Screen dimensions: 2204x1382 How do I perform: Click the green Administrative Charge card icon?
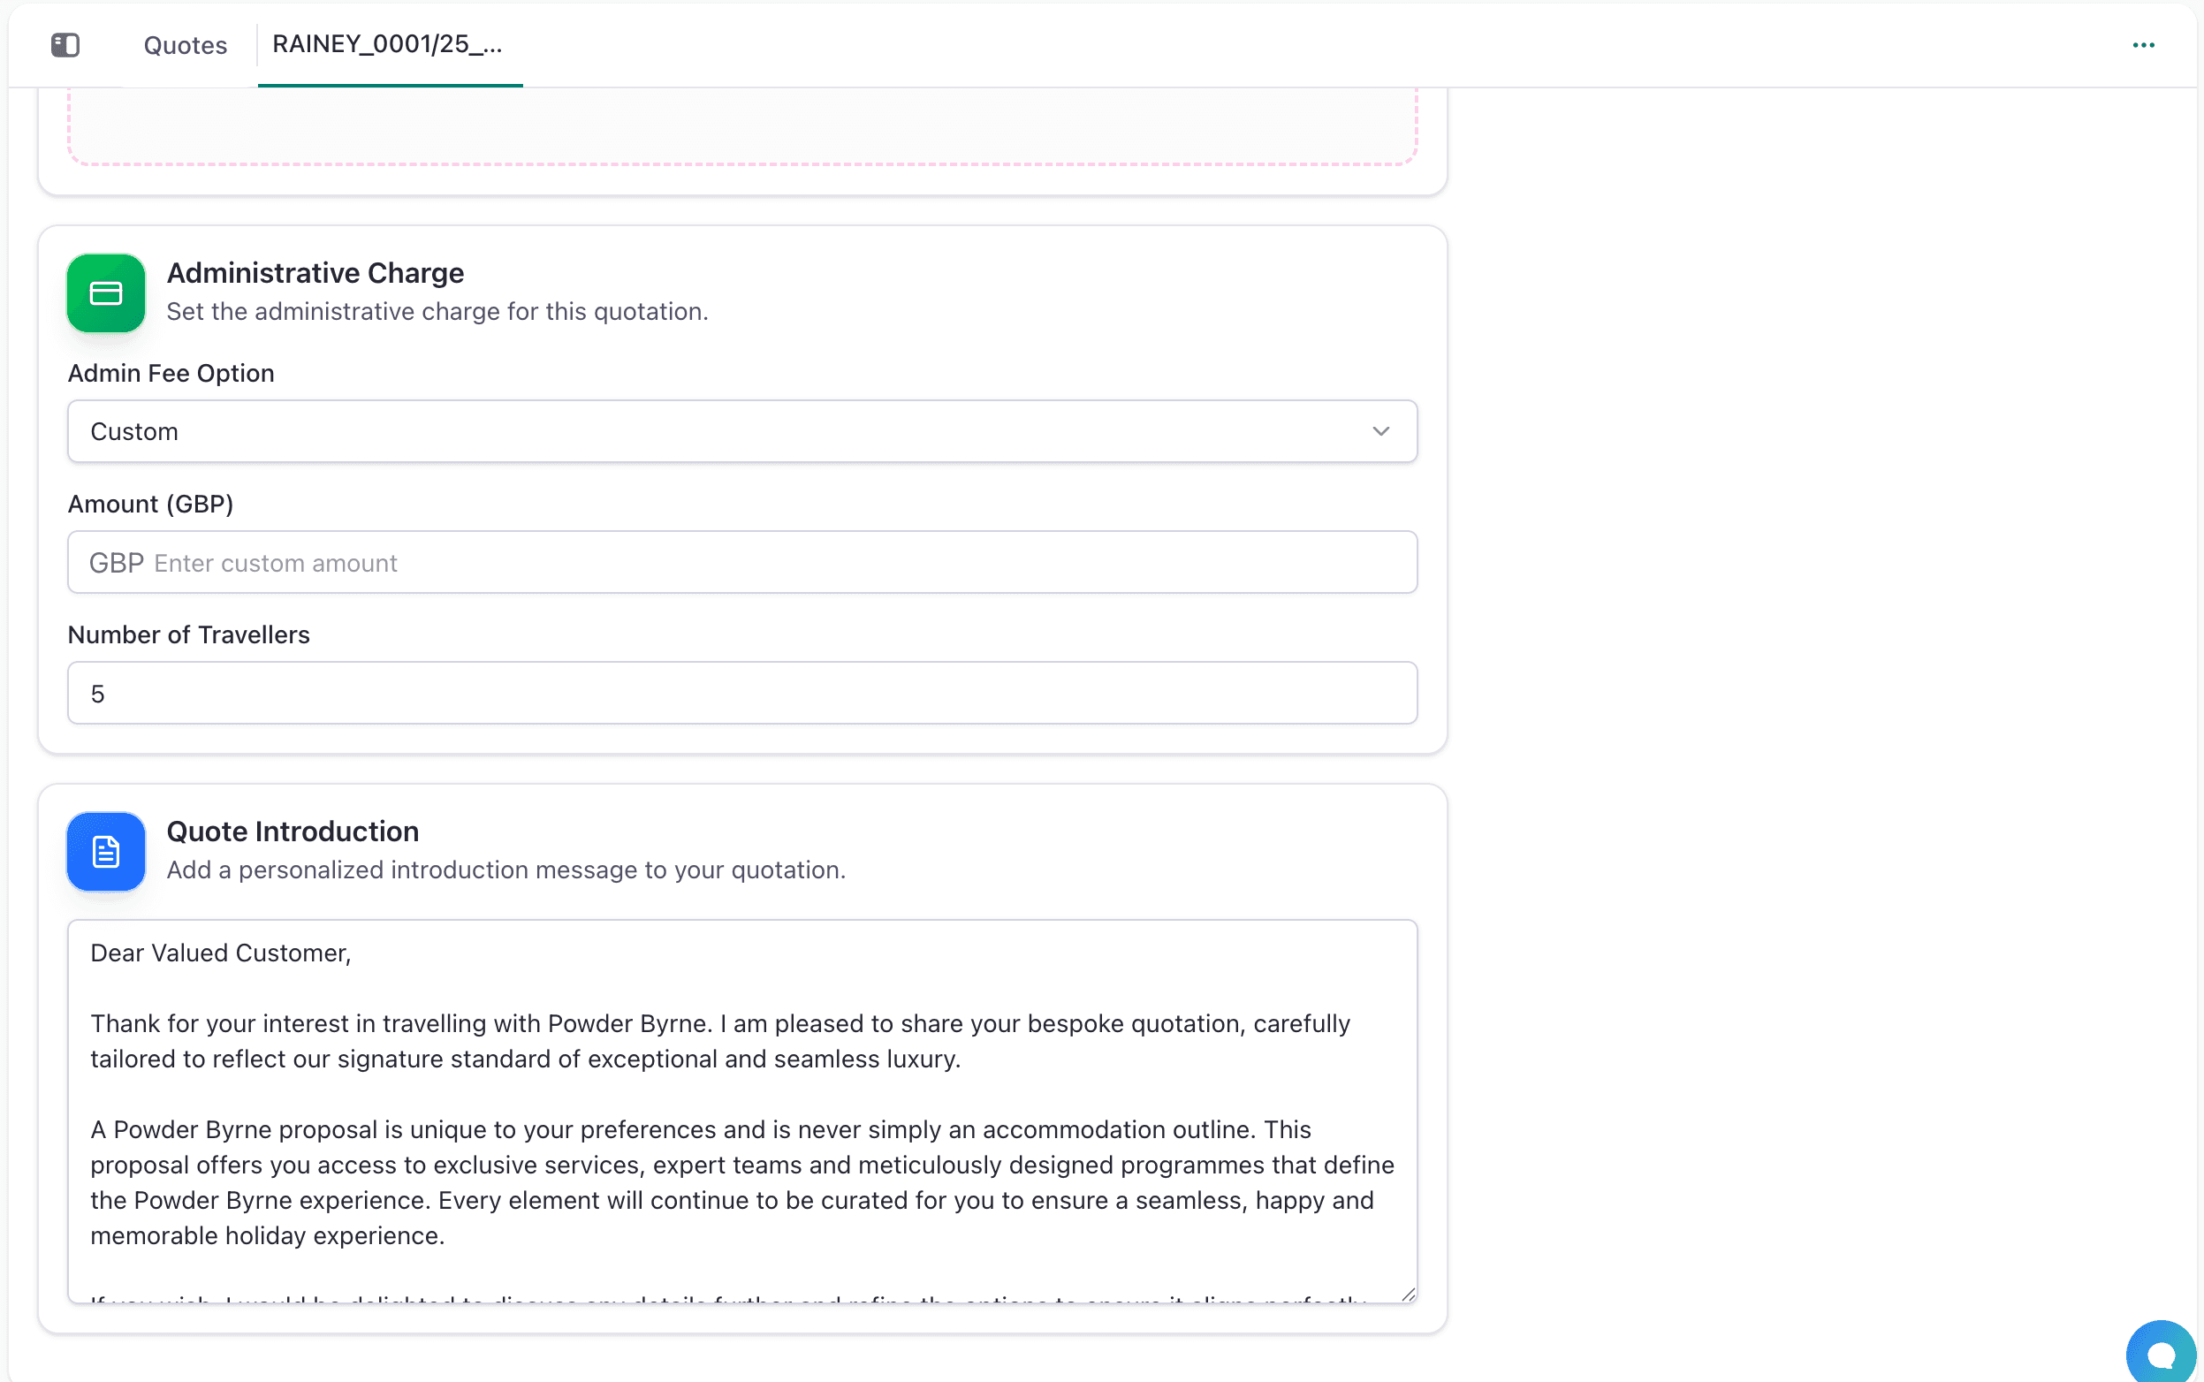(106, 293)
